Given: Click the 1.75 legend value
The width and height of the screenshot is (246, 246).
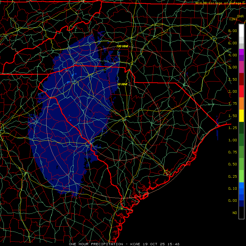Looking at the screenshot, I should (x=233, y=104).
